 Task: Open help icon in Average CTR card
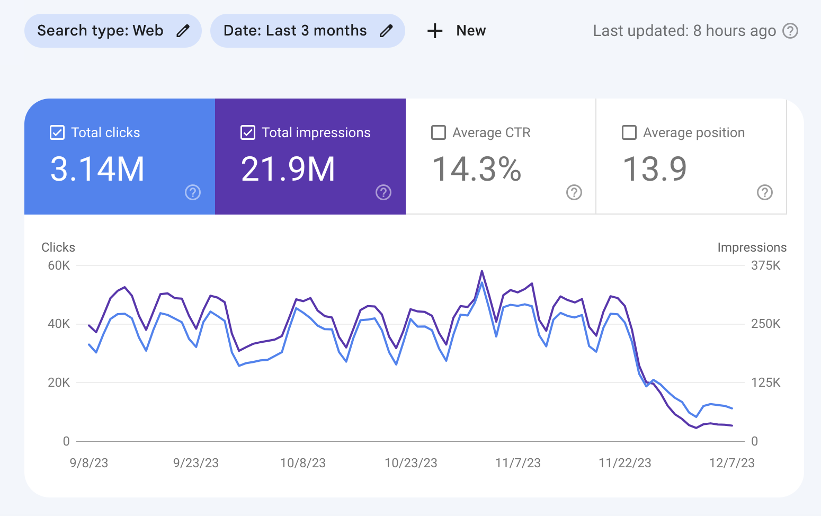click(x=574, y=192)
